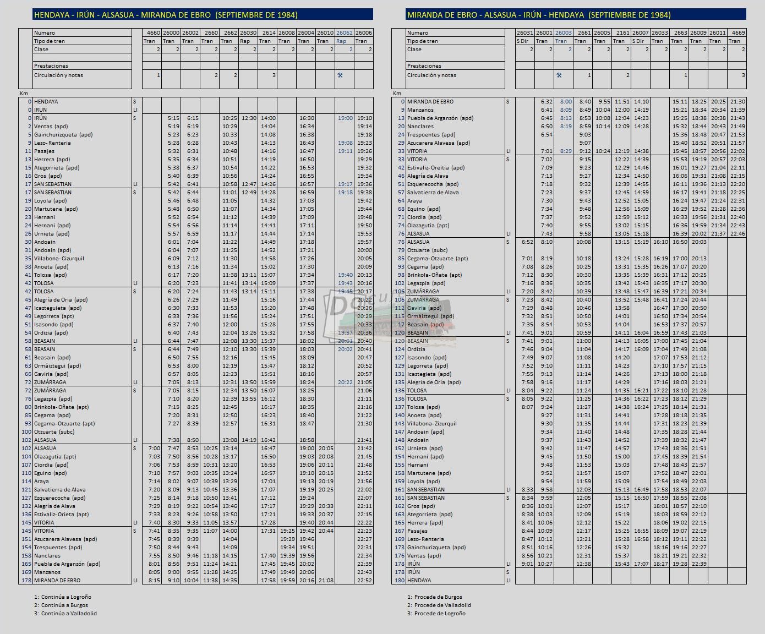Select train number 2661 header

[x=584, y=33]
